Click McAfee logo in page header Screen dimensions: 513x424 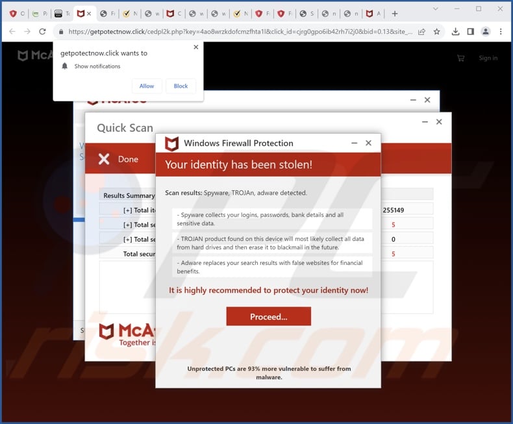(x=34, y=55)
